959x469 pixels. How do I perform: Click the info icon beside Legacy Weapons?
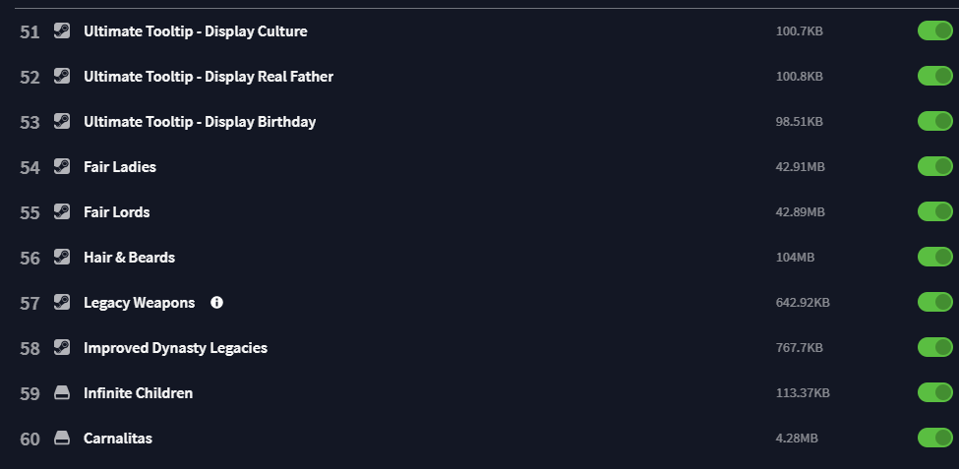(x=216, y=302)
